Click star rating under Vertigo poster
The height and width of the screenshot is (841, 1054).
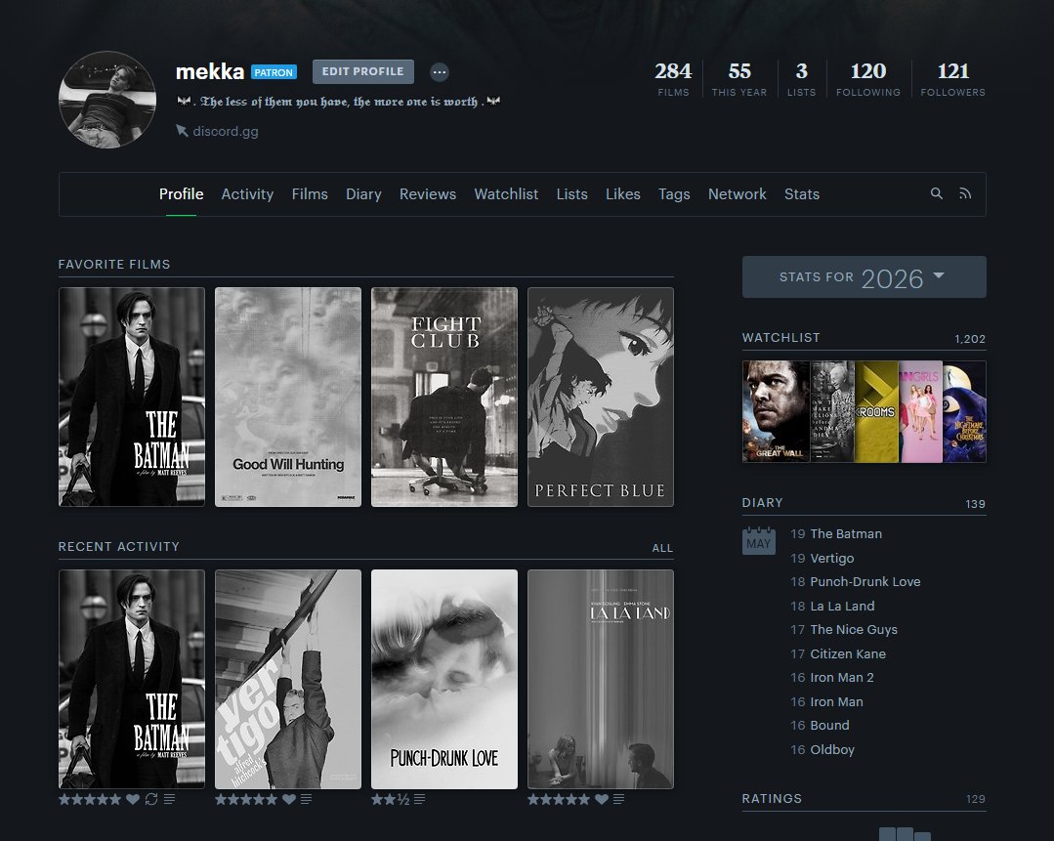click(x=246, y=799)
